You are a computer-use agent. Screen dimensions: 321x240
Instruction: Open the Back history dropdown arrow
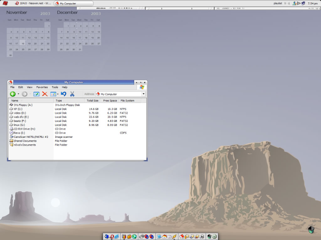click(x=18, y=94)
